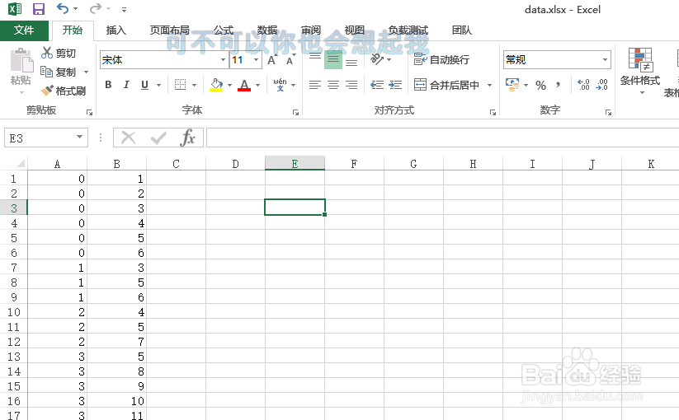Open 条件格式 conditional formatting
The width and height of the screenshot is (679, 420).
click(x=640, y=72)
